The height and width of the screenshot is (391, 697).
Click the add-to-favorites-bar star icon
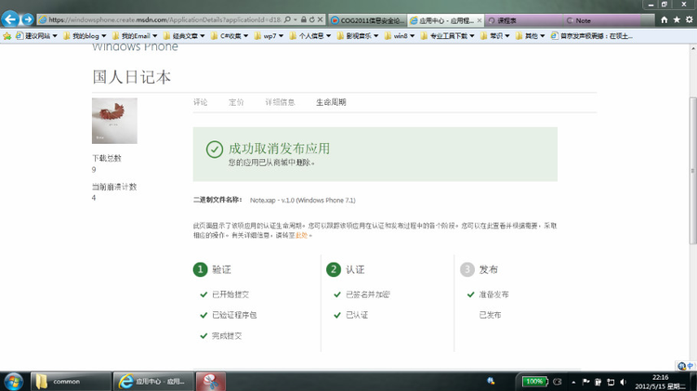(7, 36)
